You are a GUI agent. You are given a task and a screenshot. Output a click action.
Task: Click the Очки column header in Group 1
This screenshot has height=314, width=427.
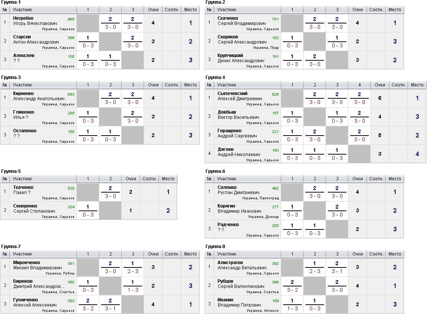point(153,10)
